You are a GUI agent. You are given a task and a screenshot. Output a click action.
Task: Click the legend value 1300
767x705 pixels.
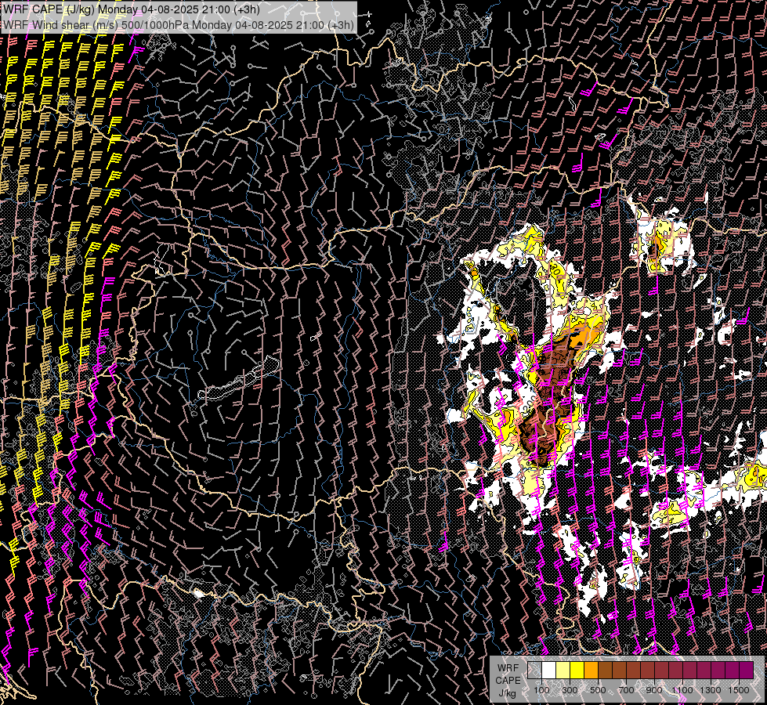[x=711, y=690]
